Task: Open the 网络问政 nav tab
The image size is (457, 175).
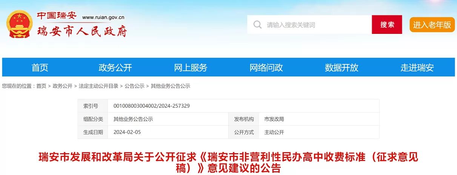Action: (x=266, y=68)
